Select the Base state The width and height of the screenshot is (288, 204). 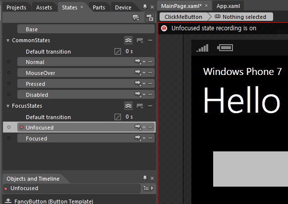86,29
